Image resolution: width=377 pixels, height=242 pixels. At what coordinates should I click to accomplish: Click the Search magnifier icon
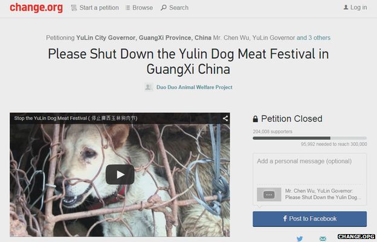point(164,8)
